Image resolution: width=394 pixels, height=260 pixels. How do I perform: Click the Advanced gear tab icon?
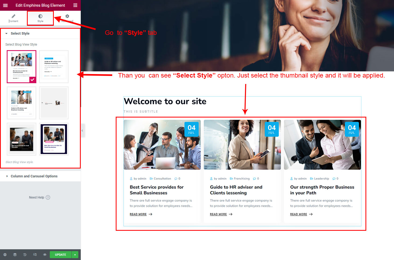pos(67,16)
